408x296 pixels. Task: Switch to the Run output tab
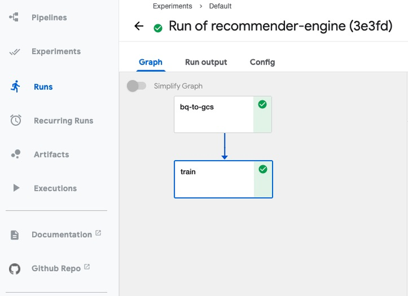206,62
